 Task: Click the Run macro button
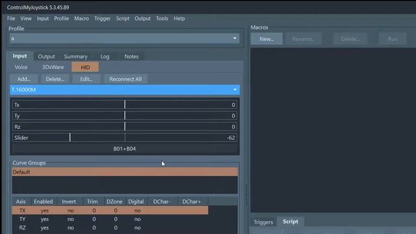[x=393, y=39]
